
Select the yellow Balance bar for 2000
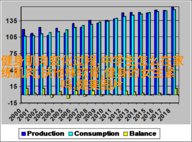coord(27,91)
